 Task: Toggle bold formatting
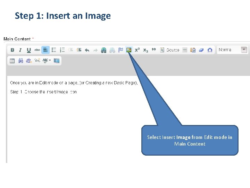pyautogui.click(x=12, y=50)
